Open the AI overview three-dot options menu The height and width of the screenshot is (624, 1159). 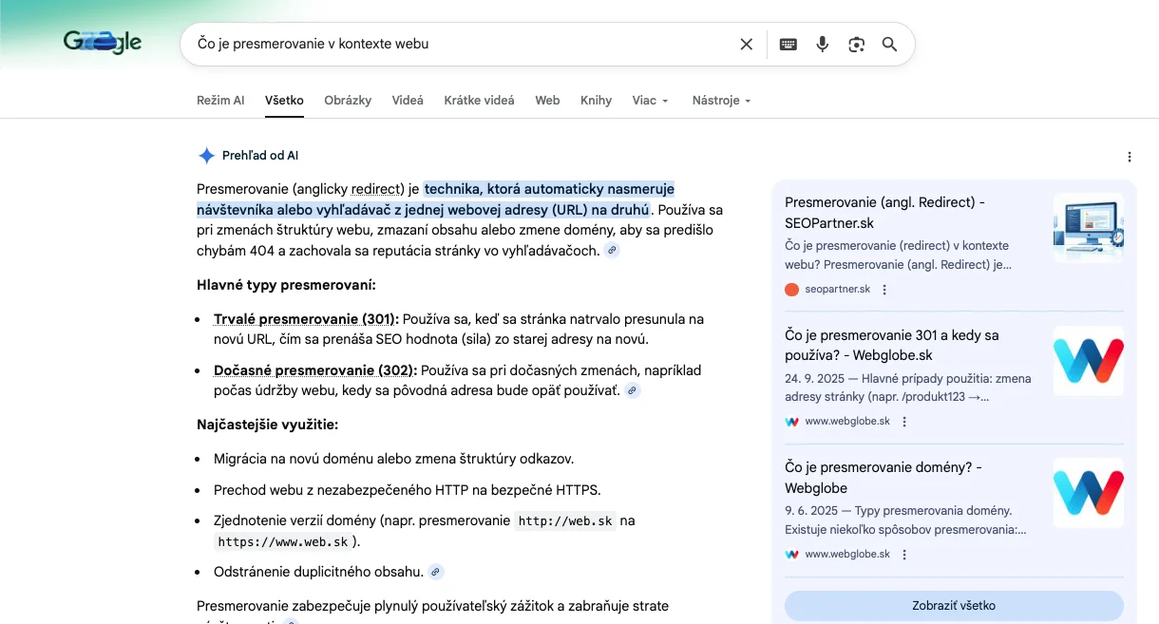1129,157
